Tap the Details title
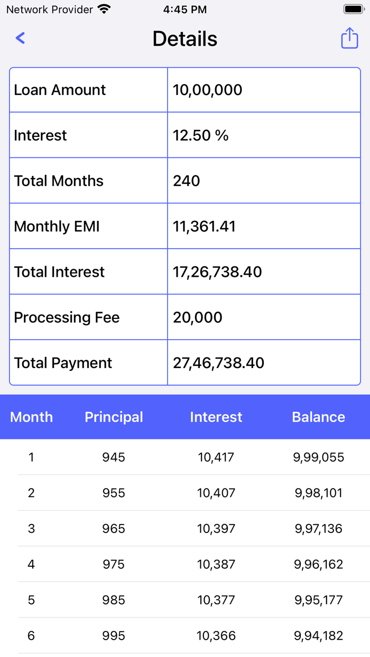Screen dimensions: 370x657 (184, 38)
